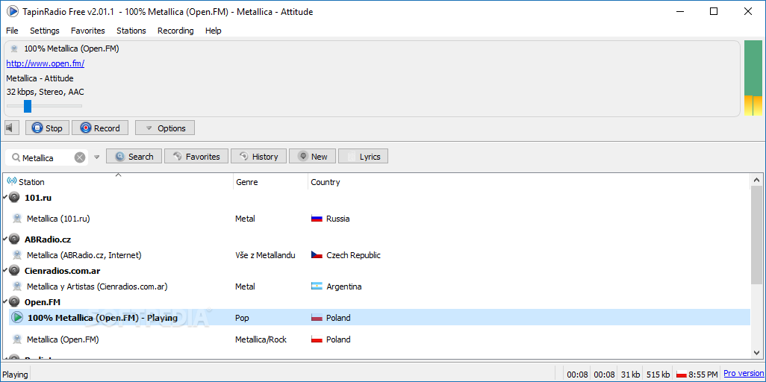Click inside the Metallica search field
766x382 pixels.
tap(47, 157)
